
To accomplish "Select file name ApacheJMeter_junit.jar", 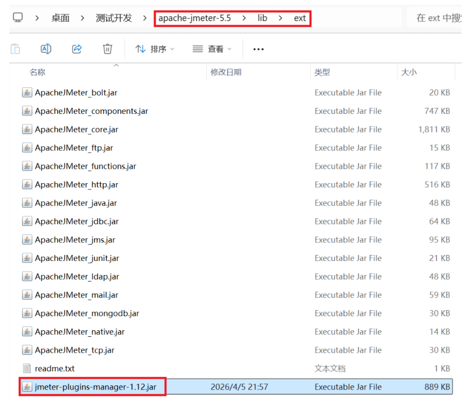I will [77, 258].
